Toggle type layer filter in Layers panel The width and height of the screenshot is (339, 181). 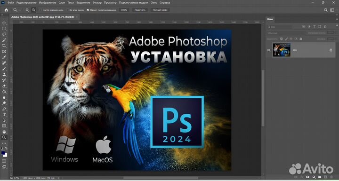pos(315,27)
